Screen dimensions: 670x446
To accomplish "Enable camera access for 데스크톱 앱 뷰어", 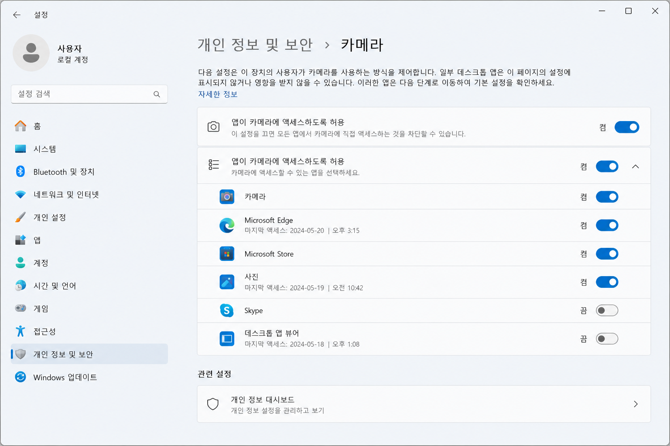I will click(607, 339).
